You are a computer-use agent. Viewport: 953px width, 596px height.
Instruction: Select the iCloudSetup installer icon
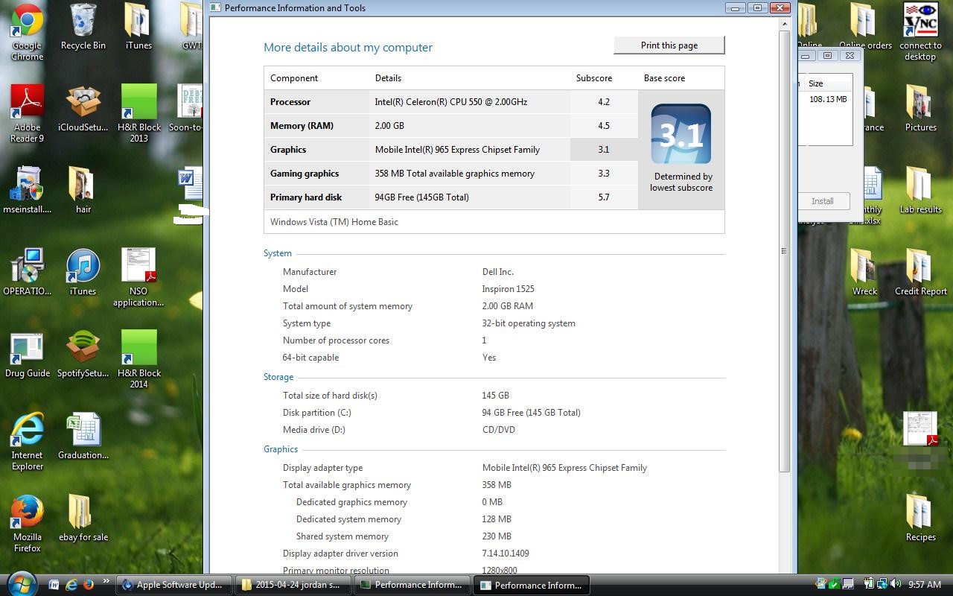coord(83,109)
